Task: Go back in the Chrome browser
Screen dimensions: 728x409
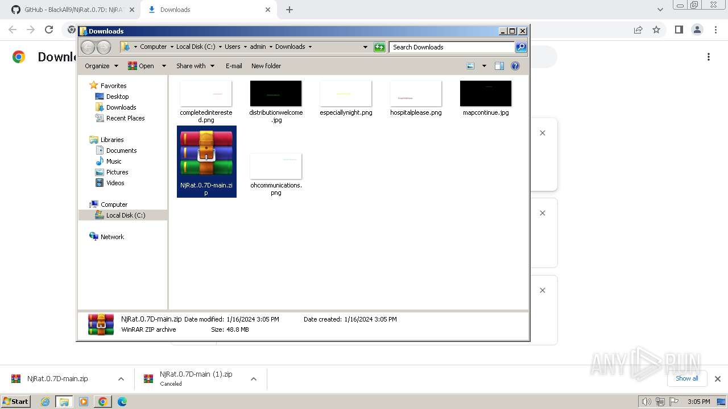Action: coord(13,30)
